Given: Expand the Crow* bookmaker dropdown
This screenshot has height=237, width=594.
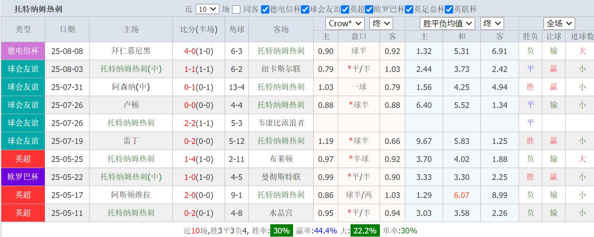Looking at the screenshot, I should coord(345,24).
